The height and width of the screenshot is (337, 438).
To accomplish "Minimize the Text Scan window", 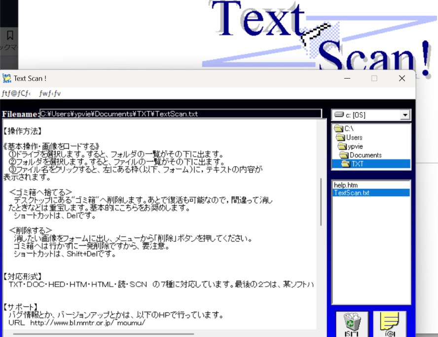I will tap(347, 79).
